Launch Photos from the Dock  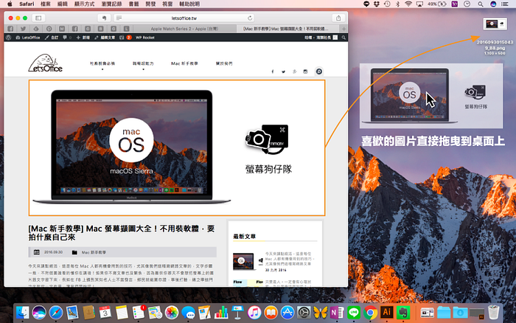coord(172,312)
